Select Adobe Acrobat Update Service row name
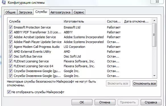This screenshot has width=166, height=106. [35, 37]
